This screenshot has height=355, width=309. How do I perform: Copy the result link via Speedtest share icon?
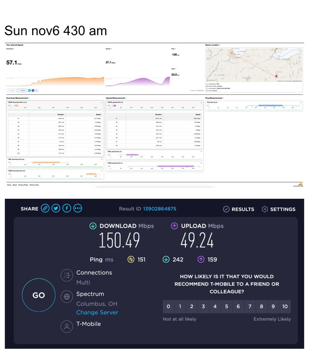(45, 208)
